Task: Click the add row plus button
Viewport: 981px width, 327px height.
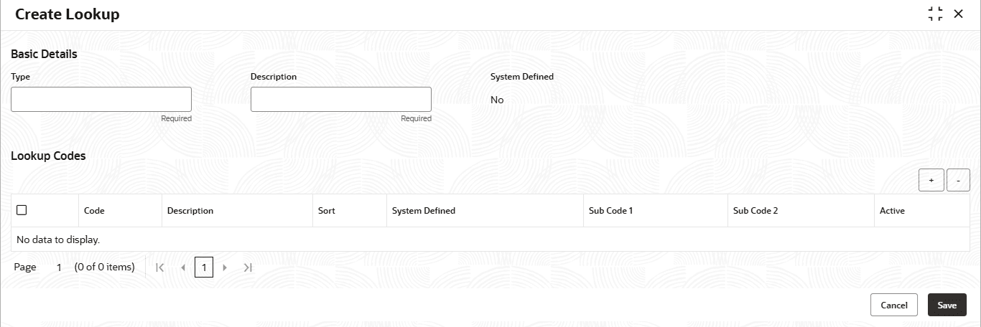Action: click(931, 181)
